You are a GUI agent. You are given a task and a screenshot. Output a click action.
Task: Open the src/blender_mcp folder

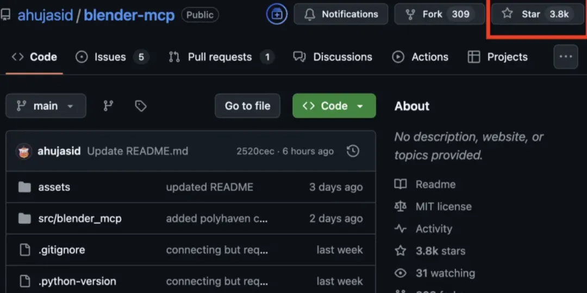tap(80, 218)
